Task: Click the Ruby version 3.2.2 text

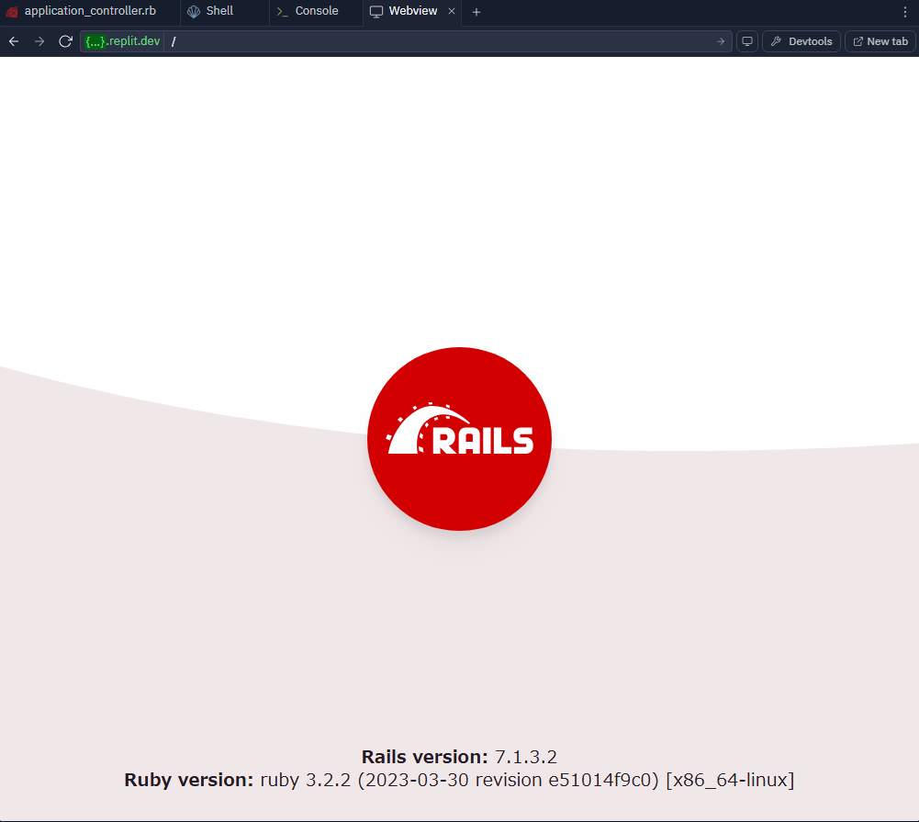Action: [x=459, y=780]
